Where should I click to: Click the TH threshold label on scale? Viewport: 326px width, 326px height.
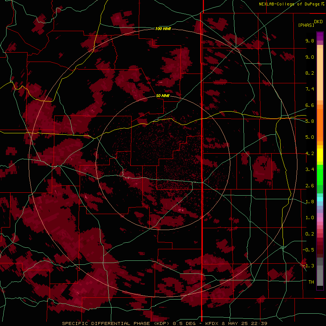(x=311, y=282)
